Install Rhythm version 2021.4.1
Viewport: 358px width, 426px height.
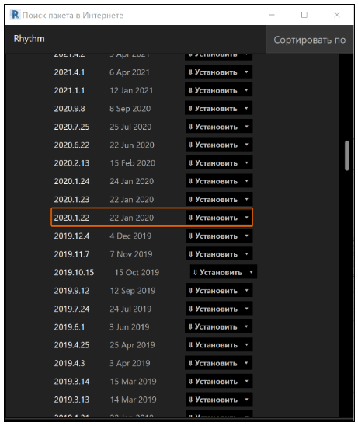click(x=213, y=72)
